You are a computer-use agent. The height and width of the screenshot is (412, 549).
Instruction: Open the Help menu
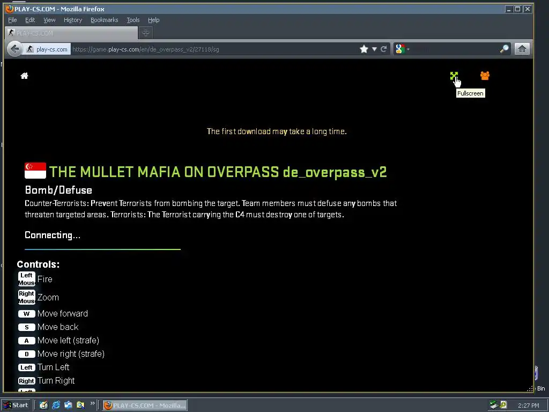click(x=153, y=20)
